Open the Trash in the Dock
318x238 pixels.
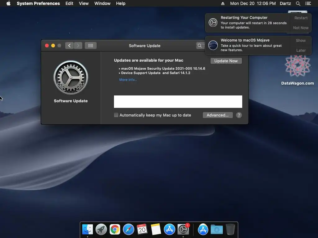pyautogui.click(x=230, y=230)
